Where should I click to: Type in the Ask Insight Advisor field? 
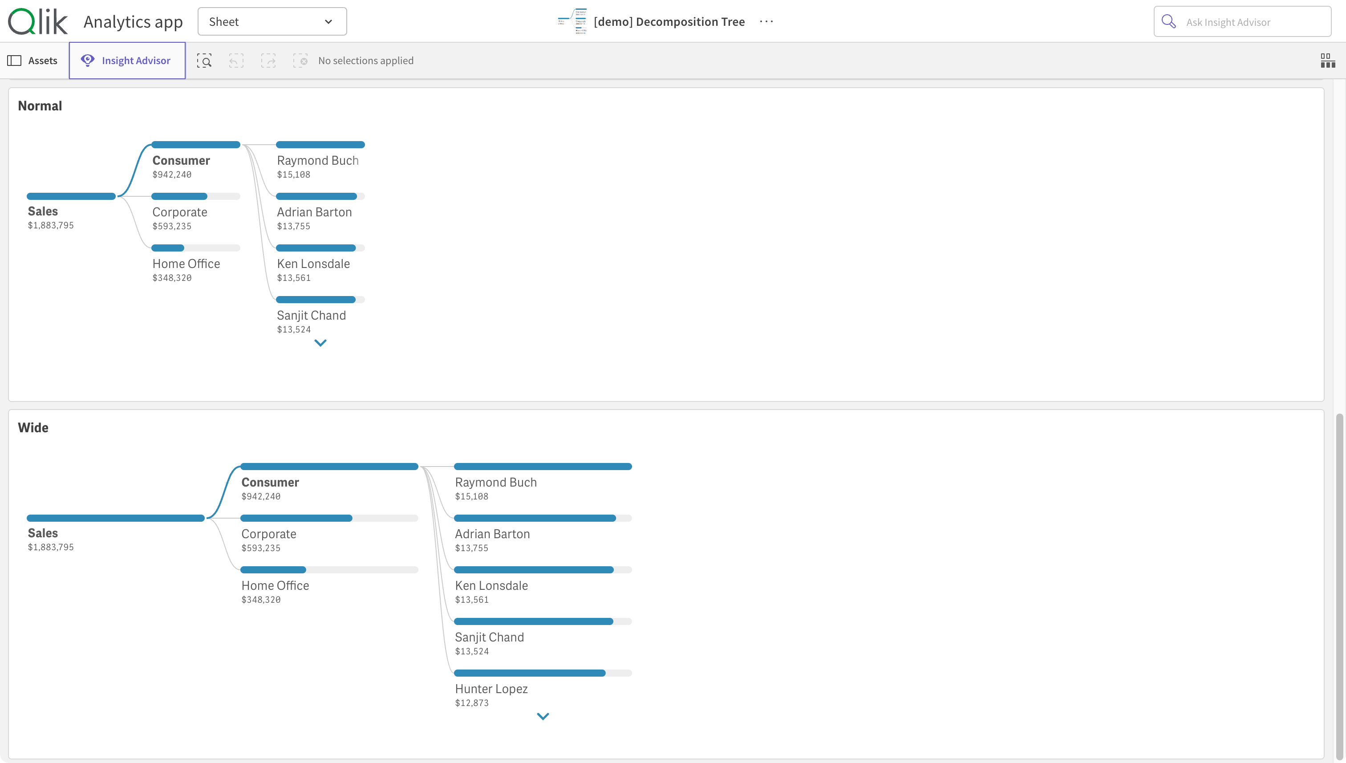[1252, 22]
